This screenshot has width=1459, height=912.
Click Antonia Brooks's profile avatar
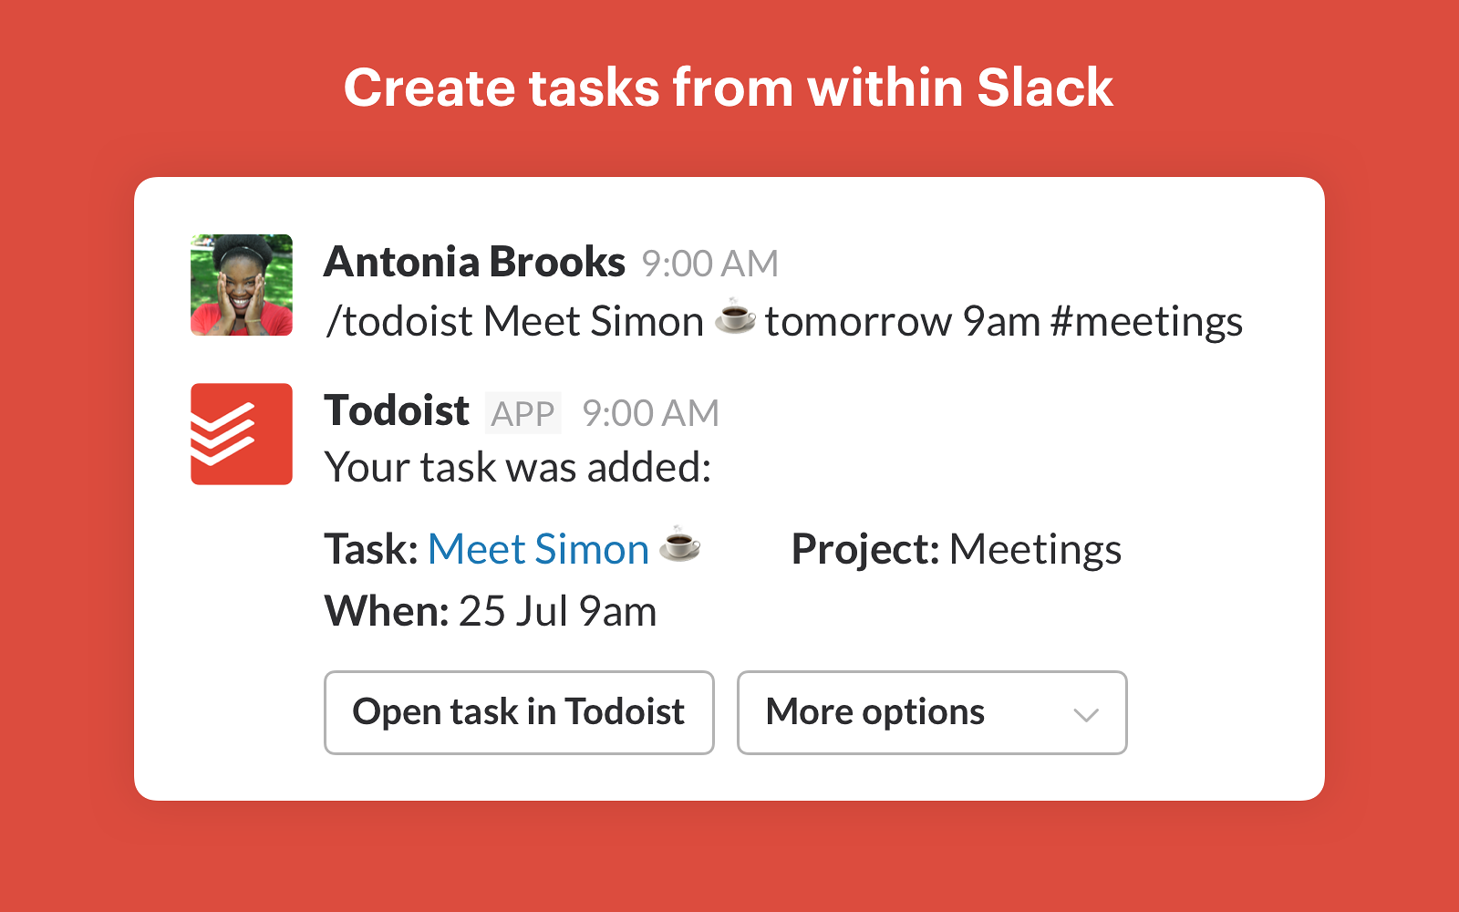[240, 285]
